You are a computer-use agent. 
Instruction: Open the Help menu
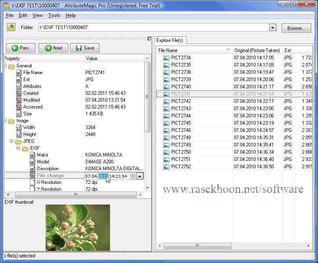71,15
